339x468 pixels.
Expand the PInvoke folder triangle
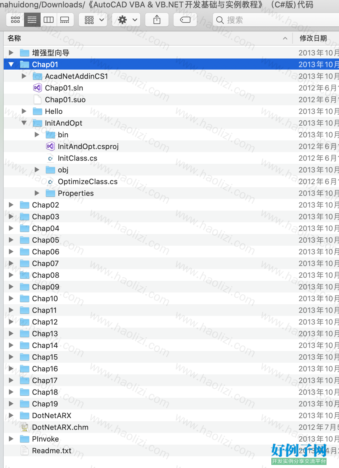[x=11, y=439]
